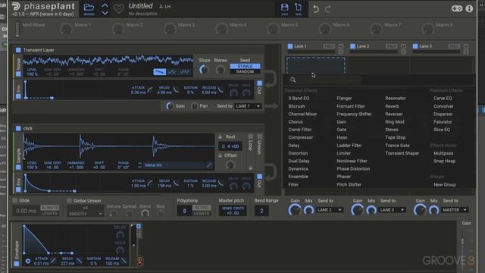
Task: Toggle the Lane 1 enable checkbox
Action: tap(290, 46)
